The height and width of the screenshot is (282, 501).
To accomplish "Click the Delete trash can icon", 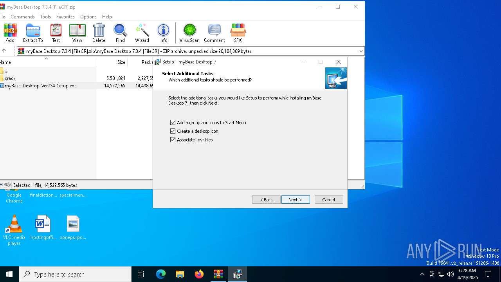I will (99, 33).
